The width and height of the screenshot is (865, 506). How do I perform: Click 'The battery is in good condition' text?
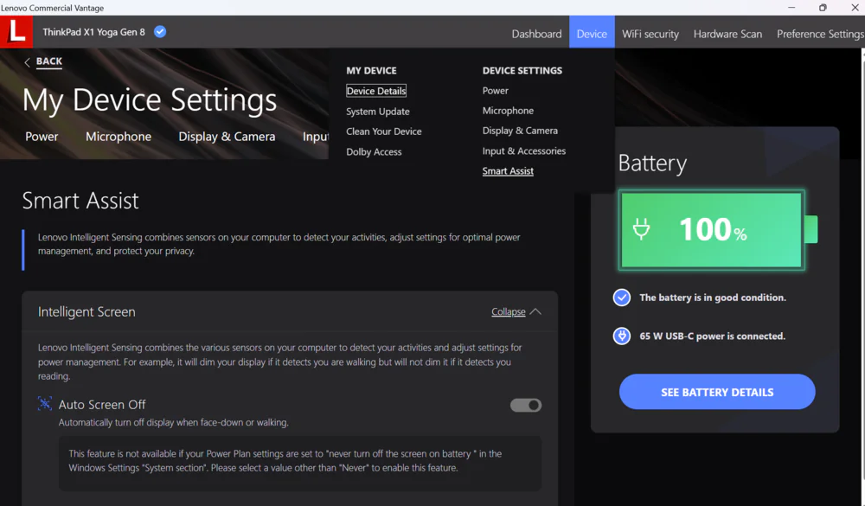pos(713,298)
